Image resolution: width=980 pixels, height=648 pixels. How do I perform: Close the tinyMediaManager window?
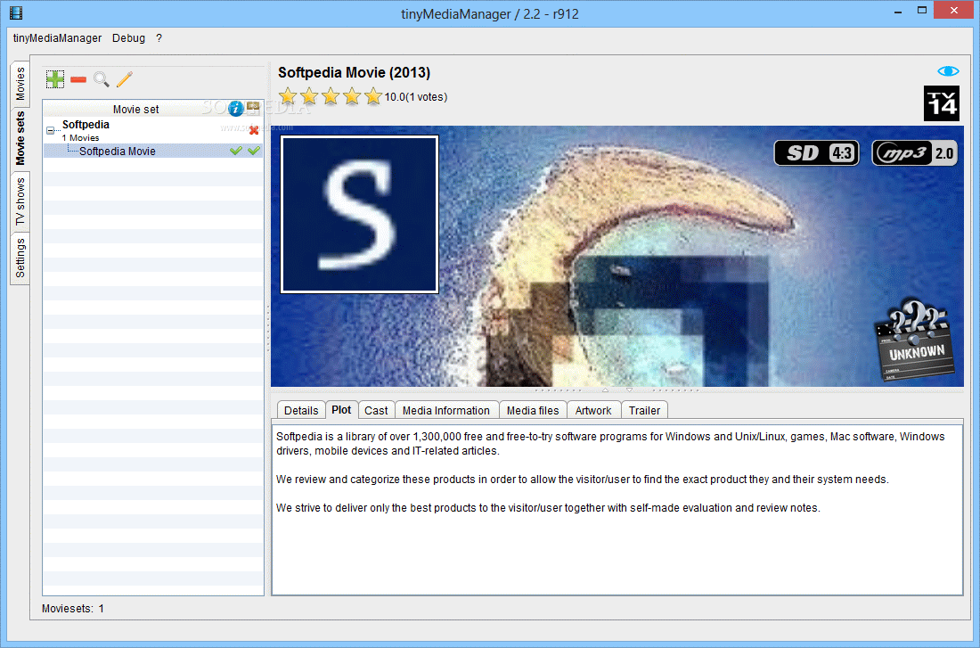954,10
